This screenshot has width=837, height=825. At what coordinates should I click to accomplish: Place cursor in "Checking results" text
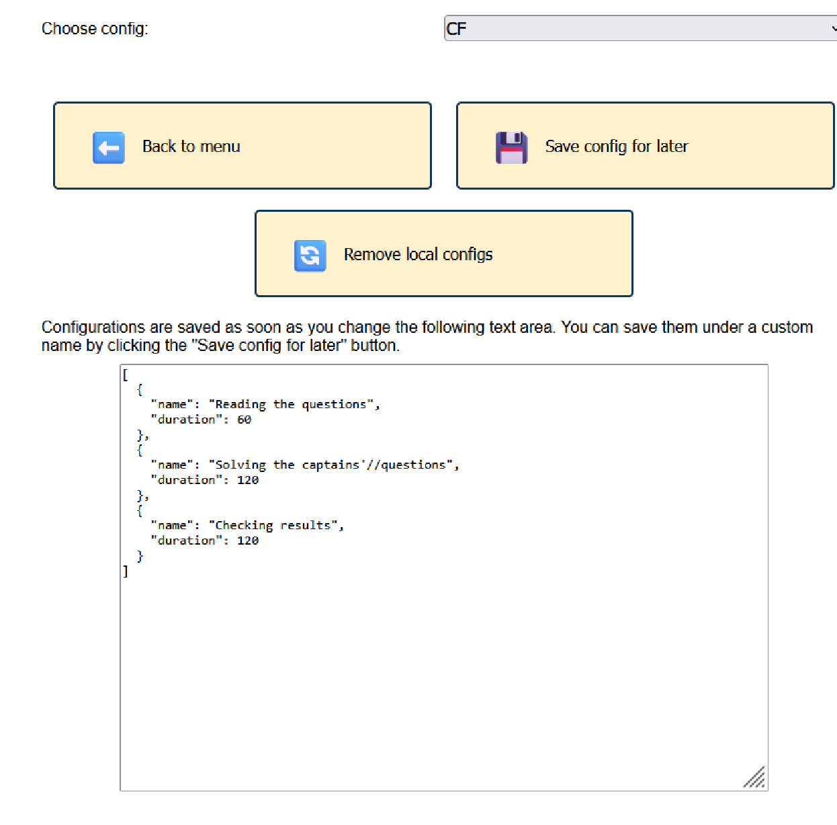coord(275,525)
